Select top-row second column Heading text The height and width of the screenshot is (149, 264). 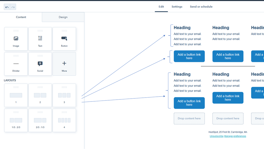(221, 28)
